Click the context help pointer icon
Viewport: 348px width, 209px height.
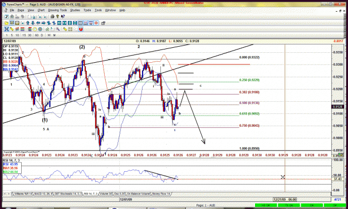coord(62,17)
